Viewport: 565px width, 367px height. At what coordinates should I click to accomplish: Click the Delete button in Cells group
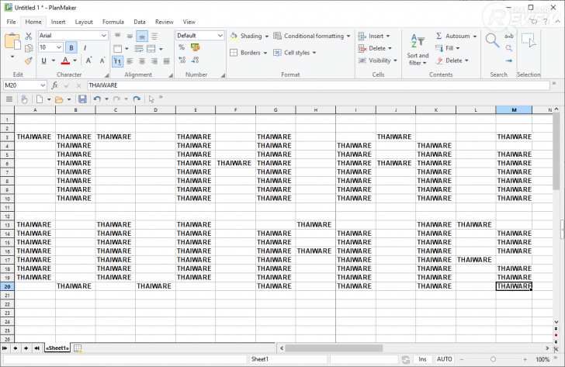click(x=375, y=48)
